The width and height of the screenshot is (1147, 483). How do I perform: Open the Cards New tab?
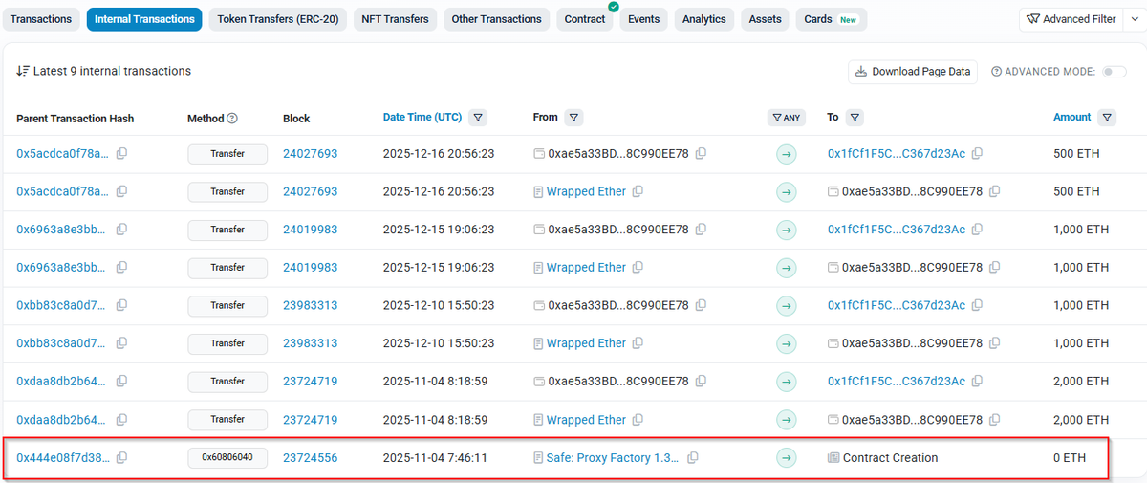click(x=831, y=19)
